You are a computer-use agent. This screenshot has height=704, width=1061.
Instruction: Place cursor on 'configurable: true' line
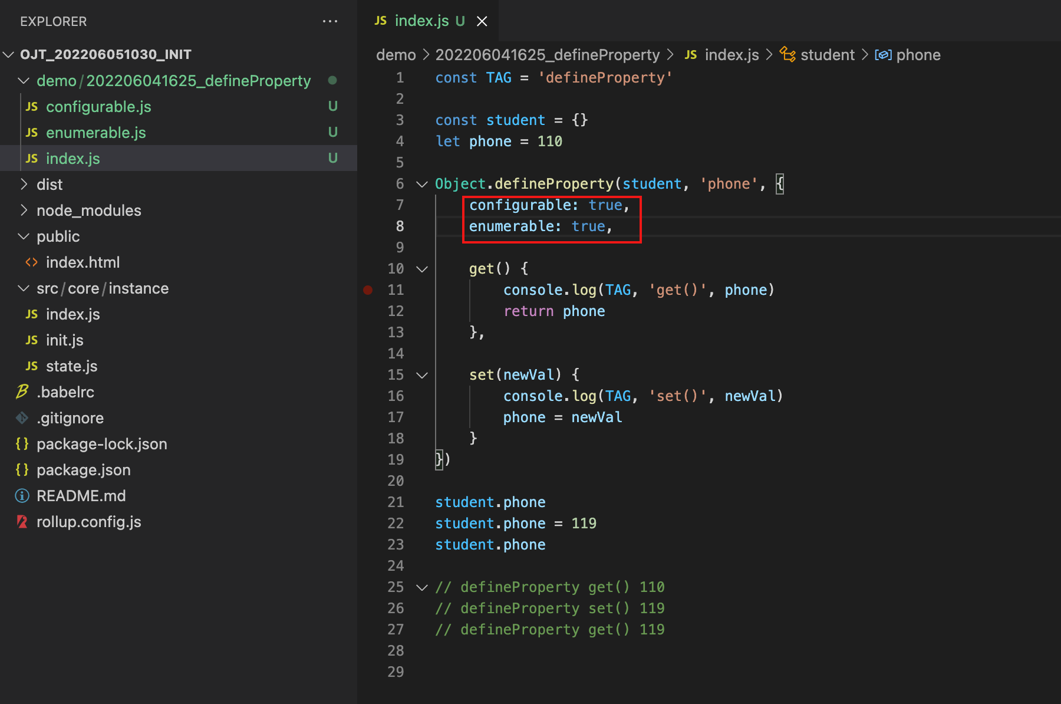point(549,205)
